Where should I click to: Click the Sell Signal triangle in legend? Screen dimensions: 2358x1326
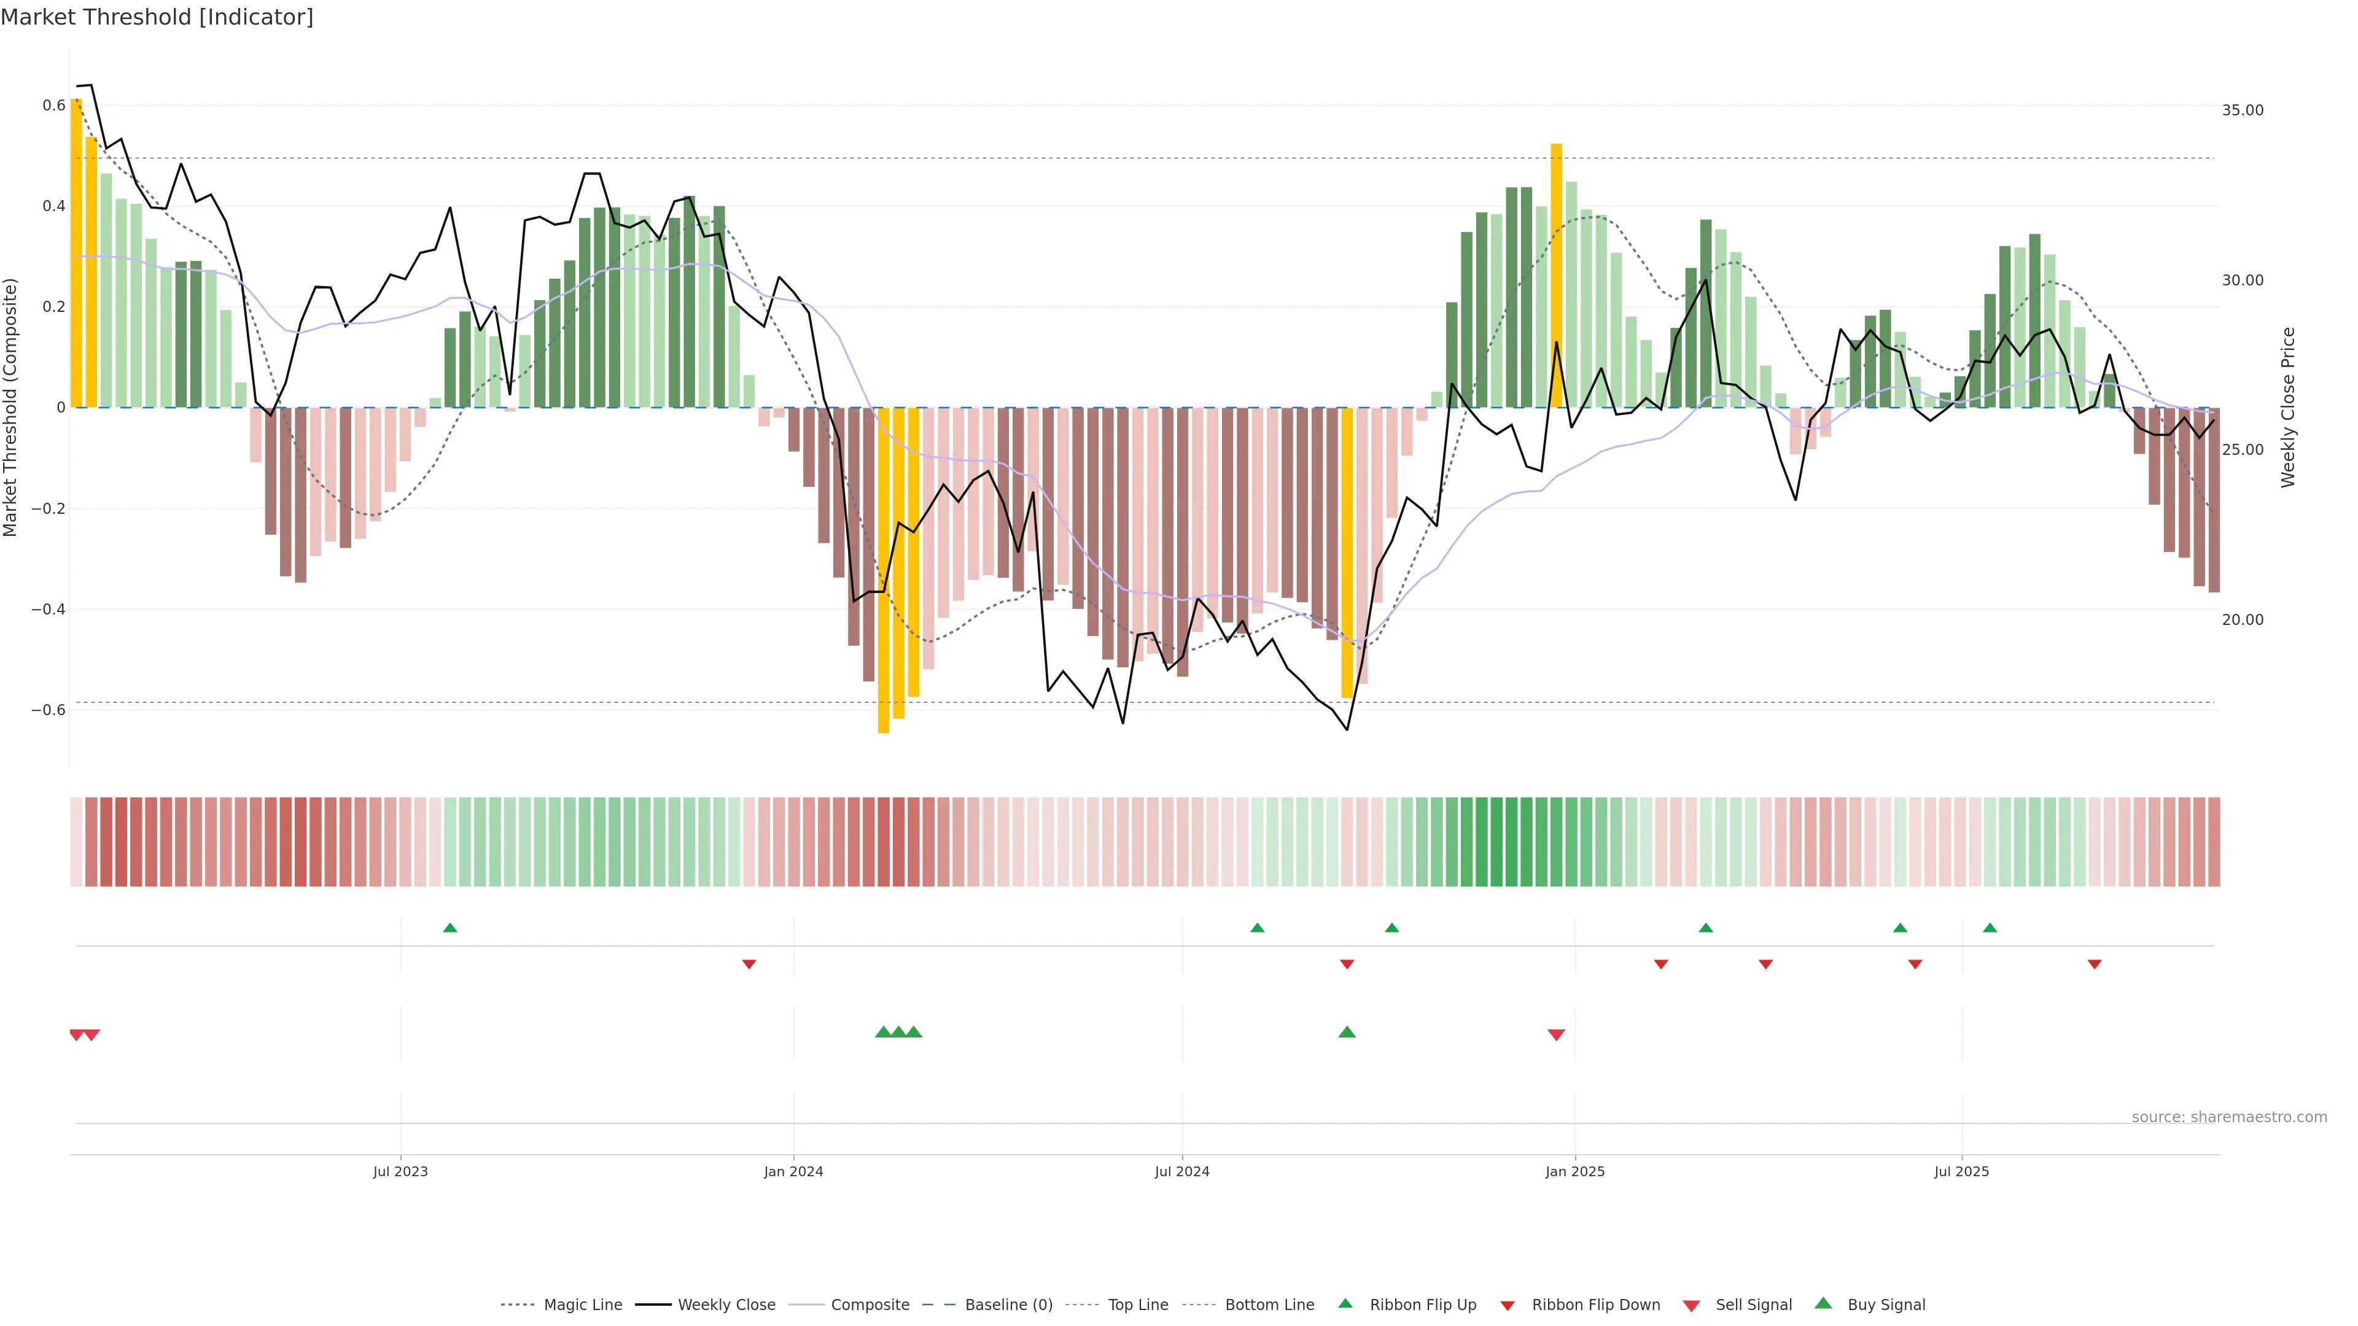tap(1692, 1305)
